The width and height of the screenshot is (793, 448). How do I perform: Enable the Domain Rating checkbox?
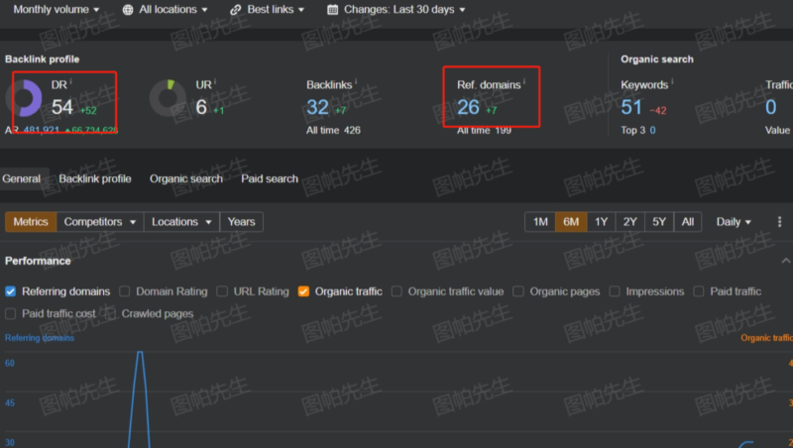point(125,291)
